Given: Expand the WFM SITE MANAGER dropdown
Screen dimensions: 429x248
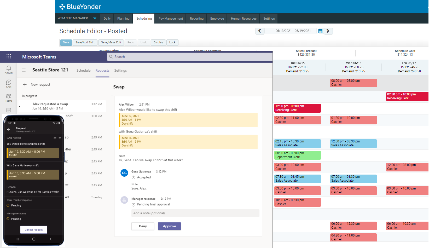Looking at the screenshot, I should tap(95, 18).
